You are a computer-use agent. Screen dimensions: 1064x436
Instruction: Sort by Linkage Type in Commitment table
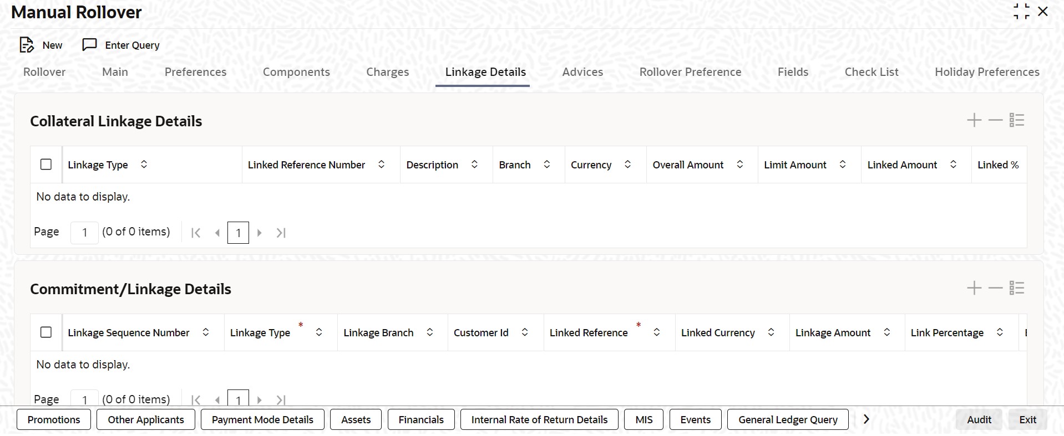[x=319, y=332]
